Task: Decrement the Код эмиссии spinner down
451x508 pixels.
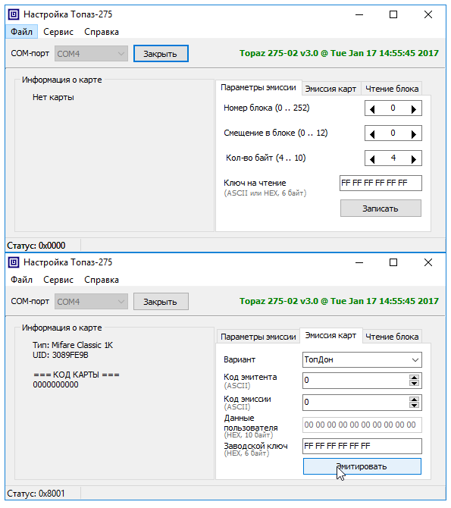Action: coord(414,405)
